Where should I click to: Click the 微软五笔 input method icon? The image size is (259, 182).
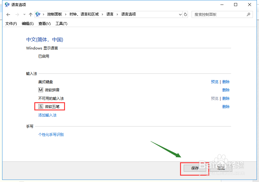coord(41,106)
